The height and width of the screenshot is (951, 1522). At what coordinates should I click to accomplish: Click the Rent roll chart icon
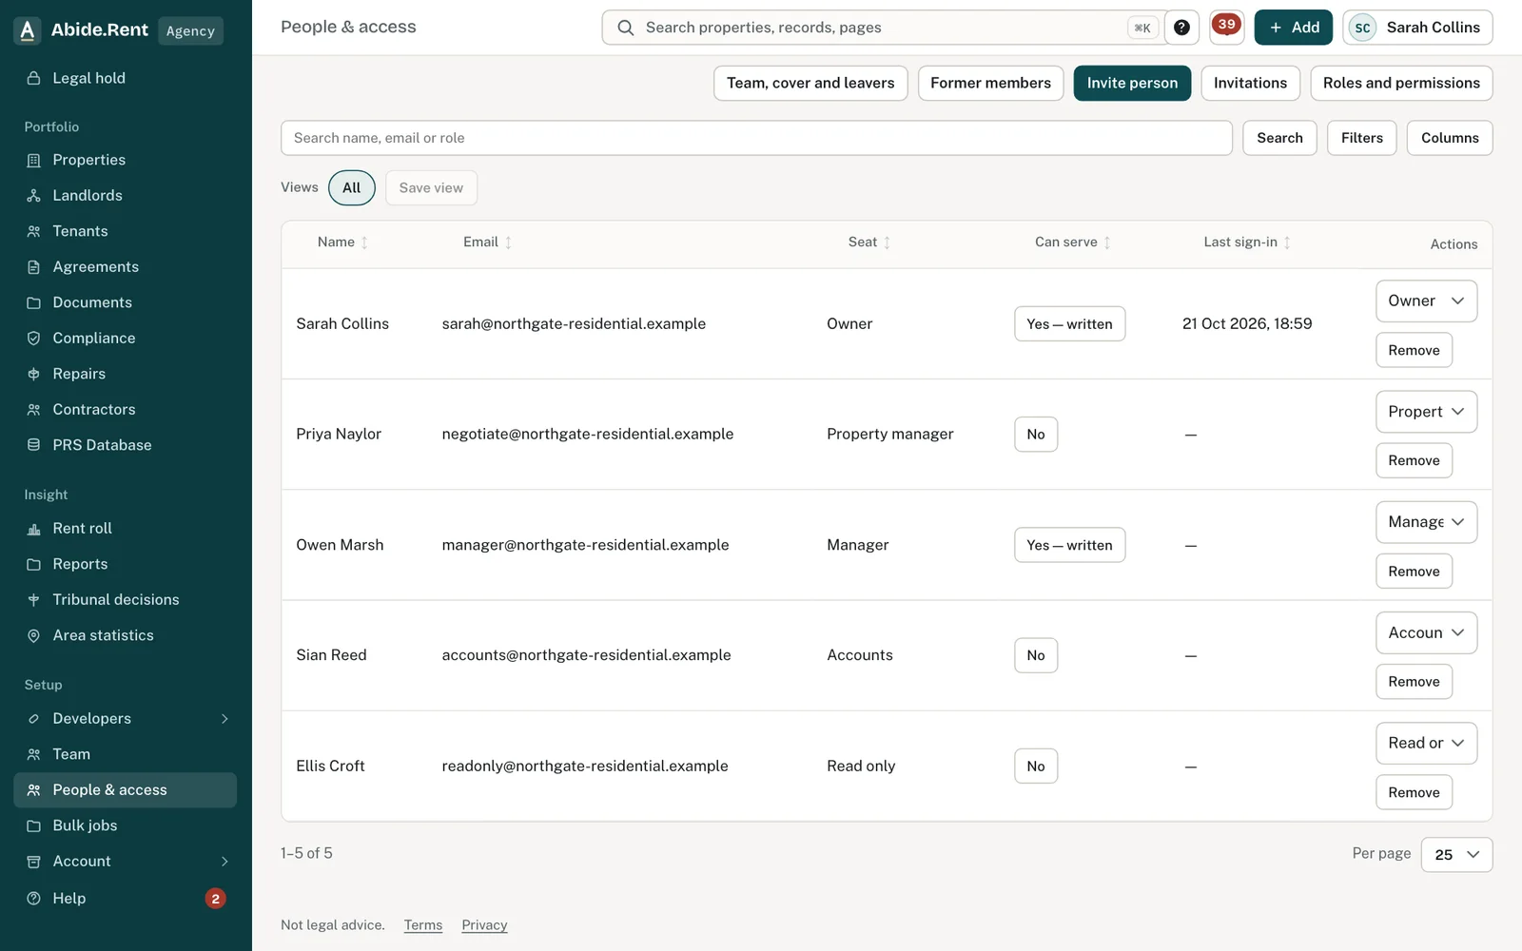(x=34, y=529)
